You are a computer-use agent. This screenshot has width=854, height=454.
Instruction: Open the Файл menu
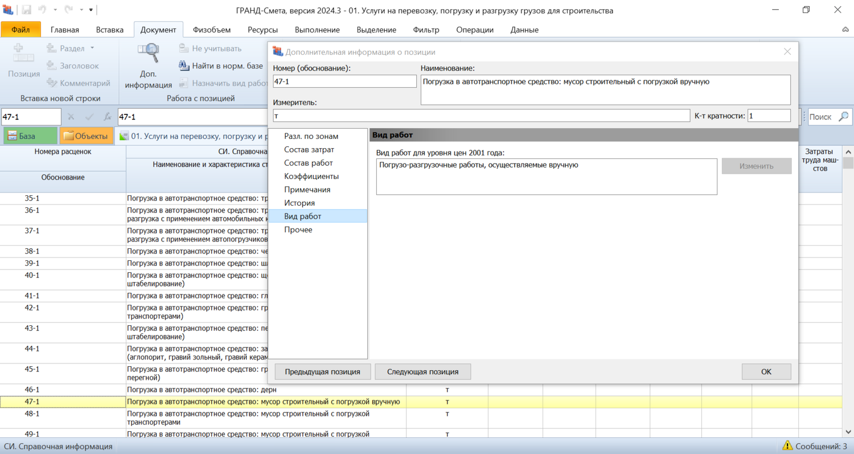pyautogui.click(x=20, y=30)
